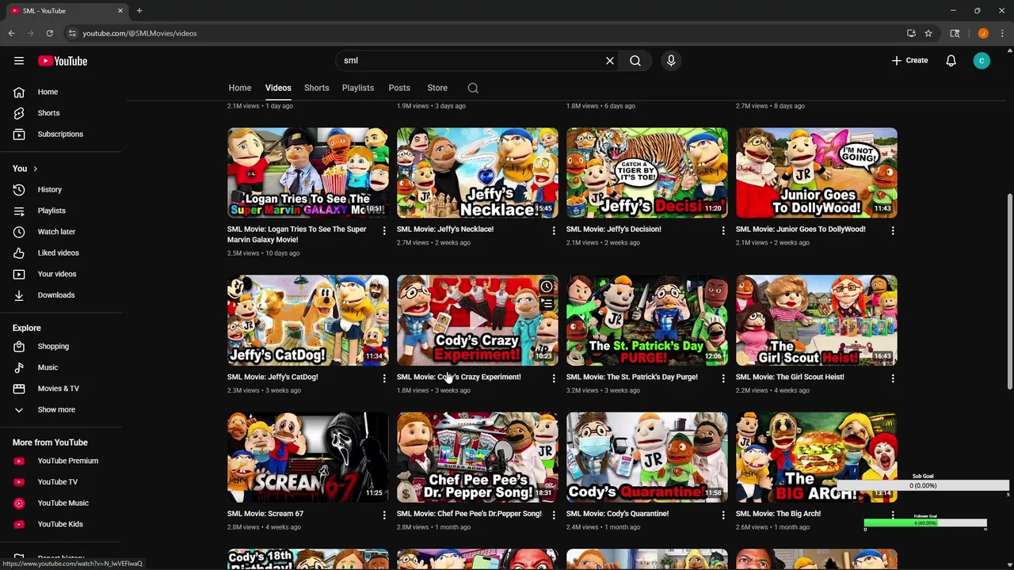Open the YouTube hamburger guide menu
The width and height of the screenshot is (1014, 570).
pos(19,61)
